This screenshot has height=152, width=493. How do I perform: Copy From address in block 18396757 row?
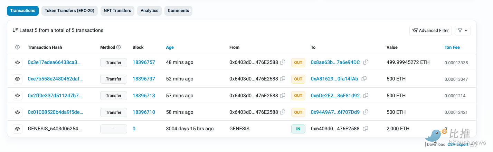tap(283, 62)
